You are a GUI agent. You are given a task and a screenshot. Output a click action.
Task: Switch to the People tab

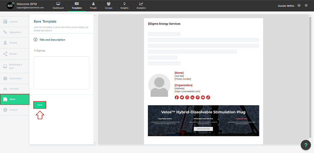pyautogui.click(x=93, y=6)
